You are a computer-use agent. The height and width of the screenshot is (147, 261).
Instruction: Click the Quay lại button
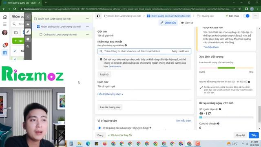click(x=240, y=135)
